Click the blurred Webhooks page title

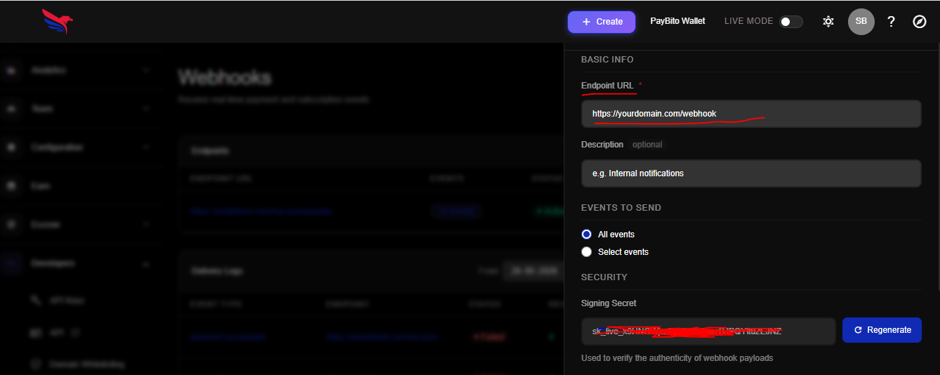pos(225,77)
